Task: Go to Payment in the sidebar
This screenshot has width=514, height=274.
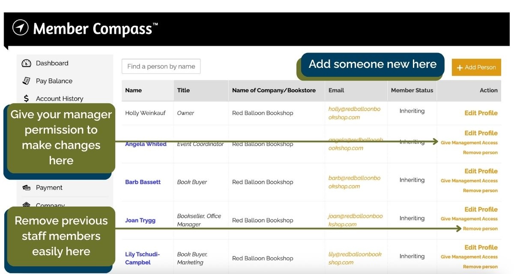Action: pos(49,187)
